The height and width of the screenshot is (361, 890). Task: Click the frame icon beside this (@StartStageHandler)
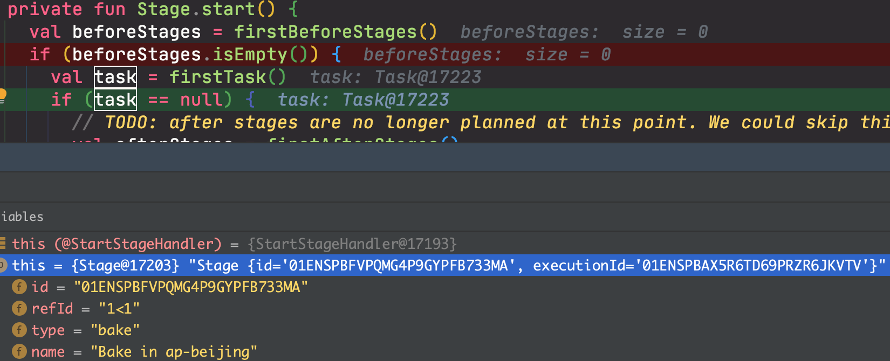click(x=3, y=244)
